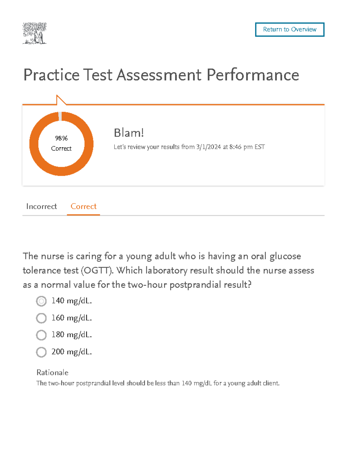Click the results date and time text

pos(189,147)
